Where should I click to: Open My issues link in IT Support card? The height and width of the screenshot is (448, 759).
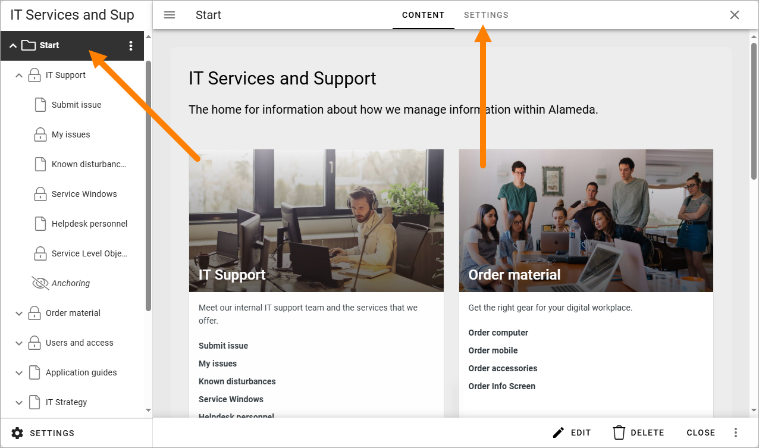(218, 364)
